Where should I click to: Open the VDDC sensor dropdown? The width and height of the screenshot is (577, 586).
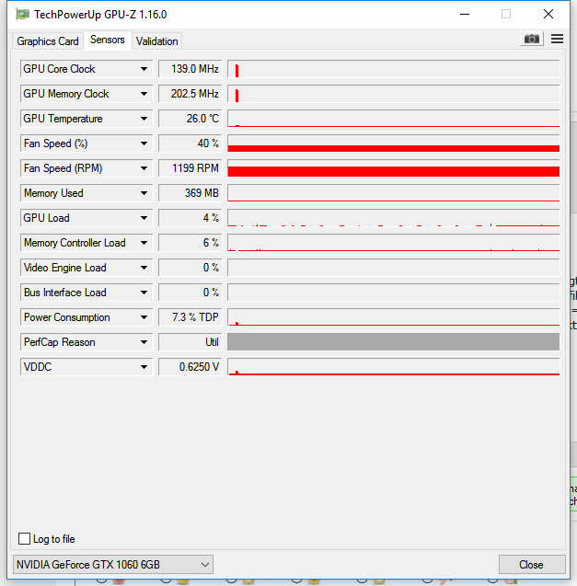coord(144,367)
